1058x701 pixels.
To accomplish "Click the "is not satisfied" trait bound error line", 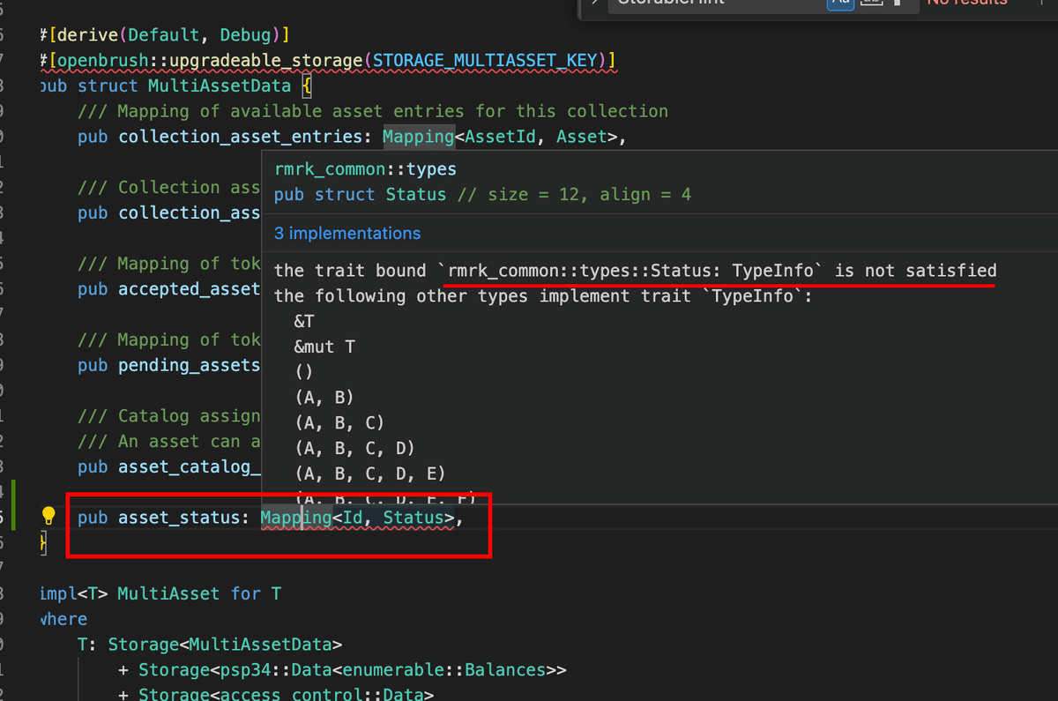I will pyautogui.click(x=635, y=271).
